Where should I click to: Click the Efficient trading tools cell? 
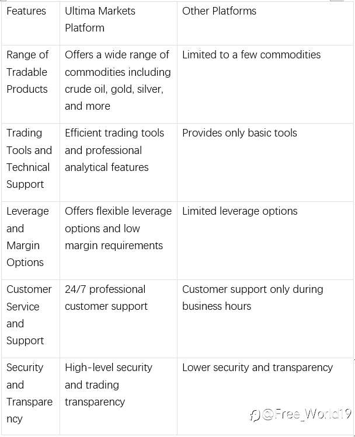pos(119,162)
